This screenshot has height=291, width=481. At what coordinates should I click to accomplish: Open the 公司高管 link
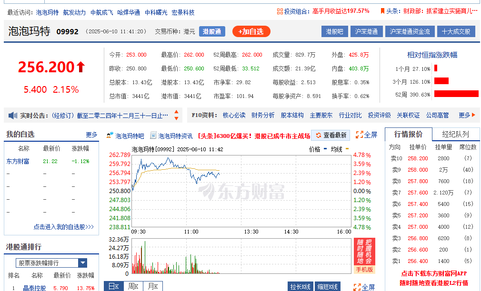point(438,115)
